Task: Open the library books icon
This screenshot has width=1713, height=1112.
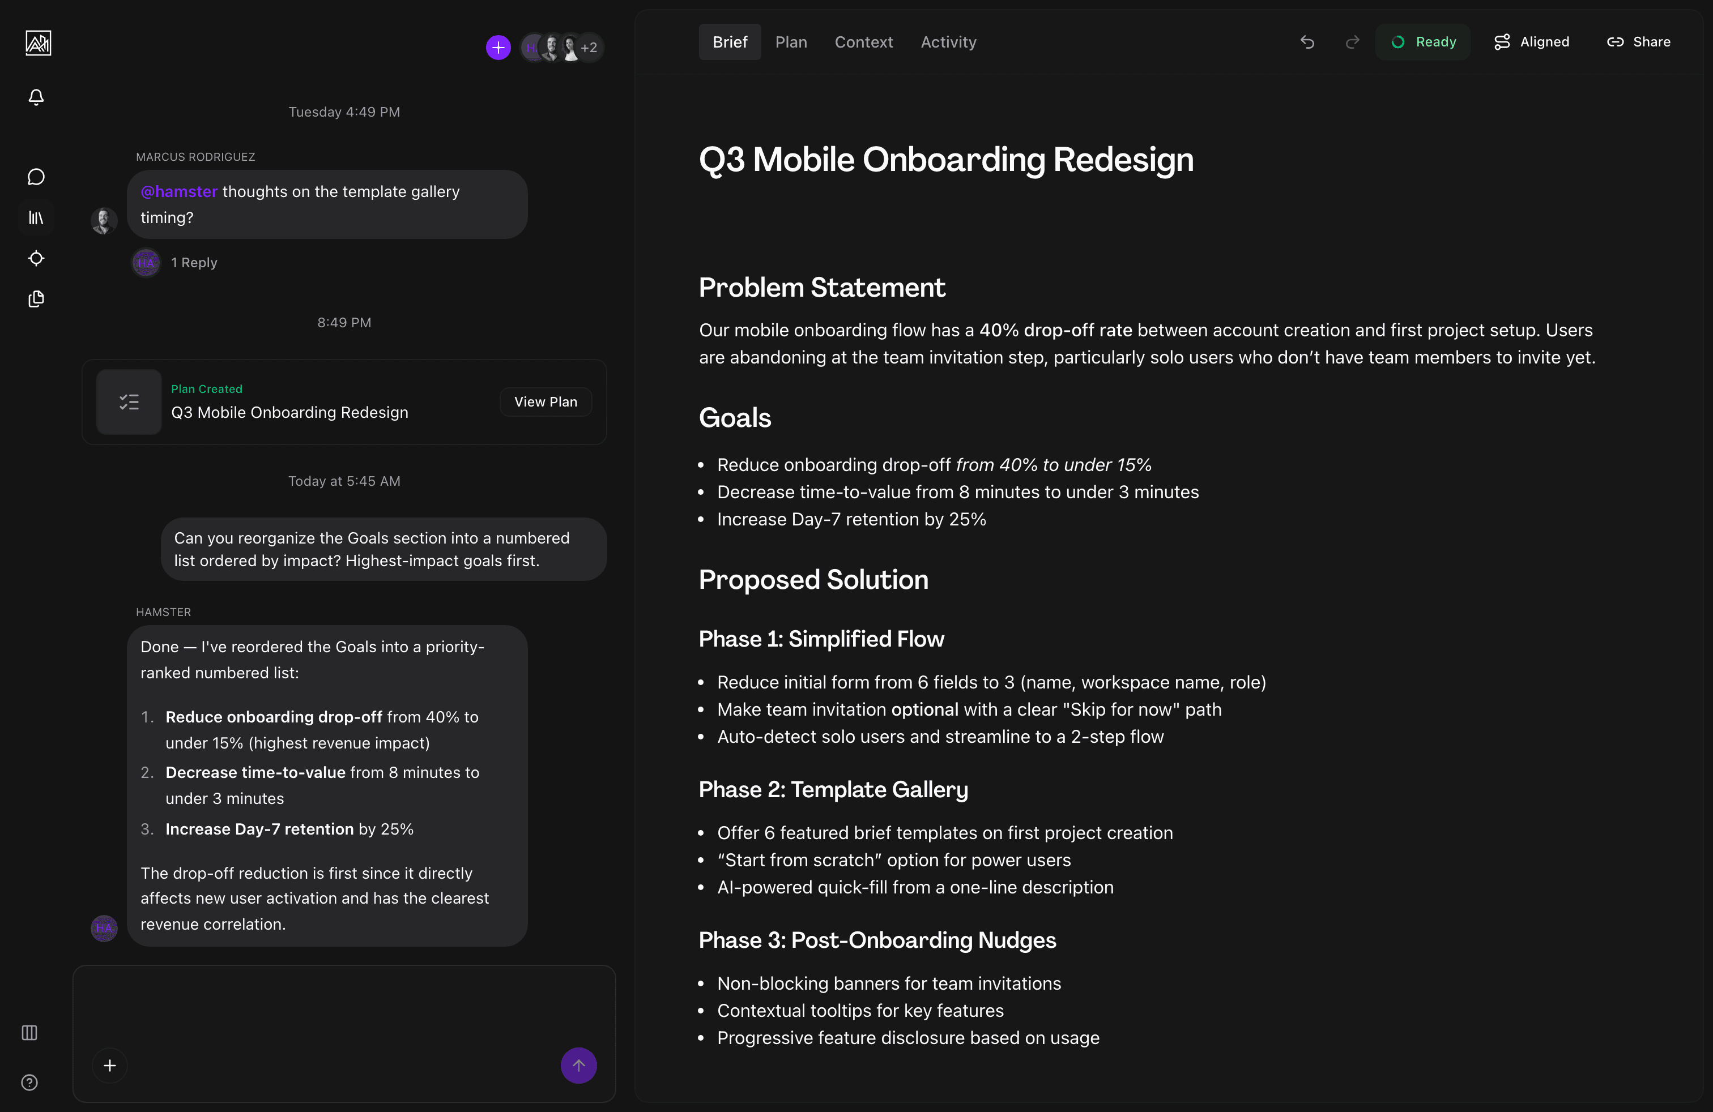Action: click(x=36, y=217)
